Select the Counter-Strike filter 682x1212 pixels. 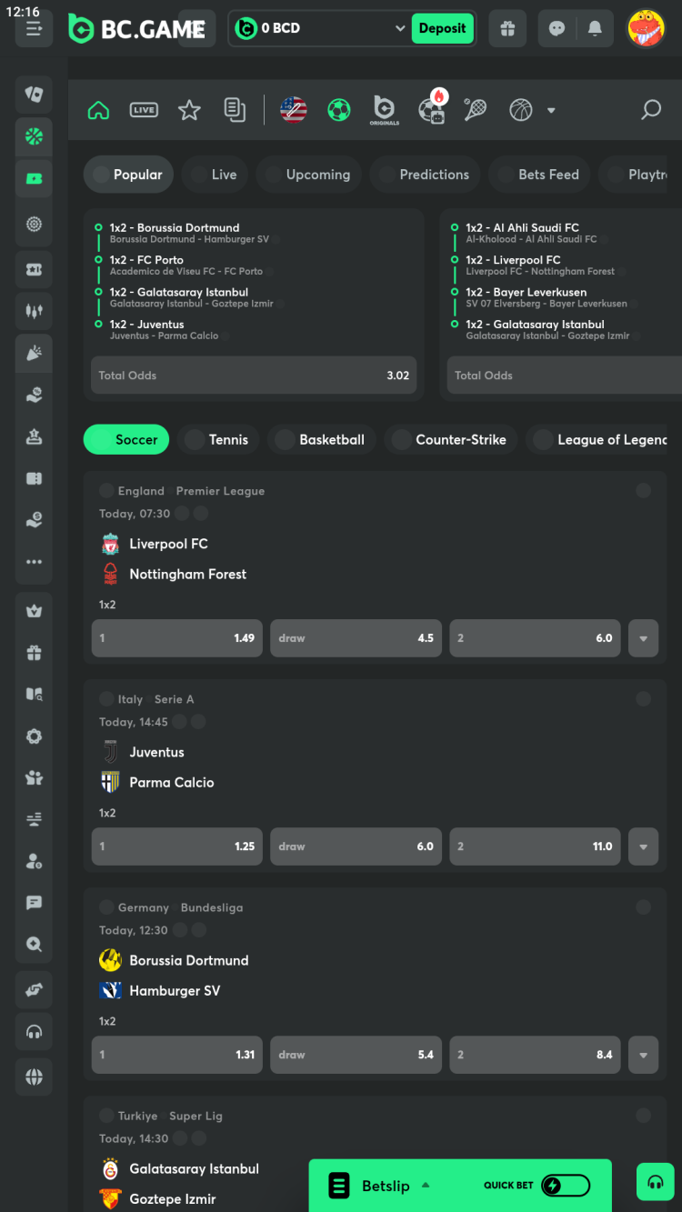451,439
